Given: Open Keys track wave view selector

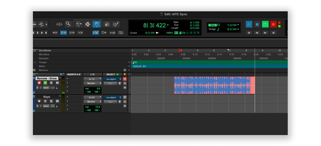Looking at the screenshot, I should click(x=46, y=106).
